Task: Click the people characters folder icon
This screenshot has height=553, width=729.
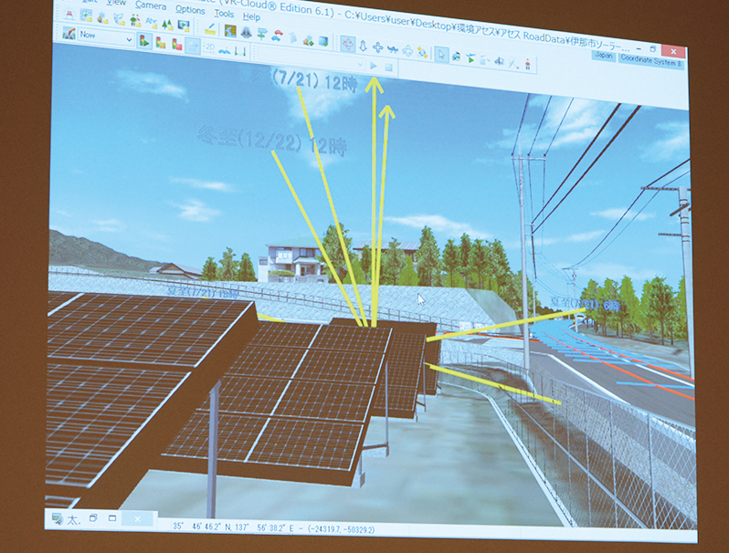Action: (x=135, y=20)
